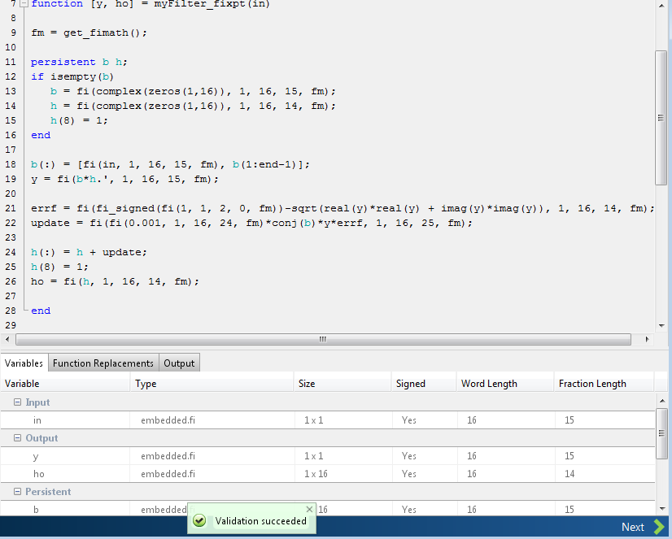
Task: Select the Variables tab
Action: pos(24,363)
